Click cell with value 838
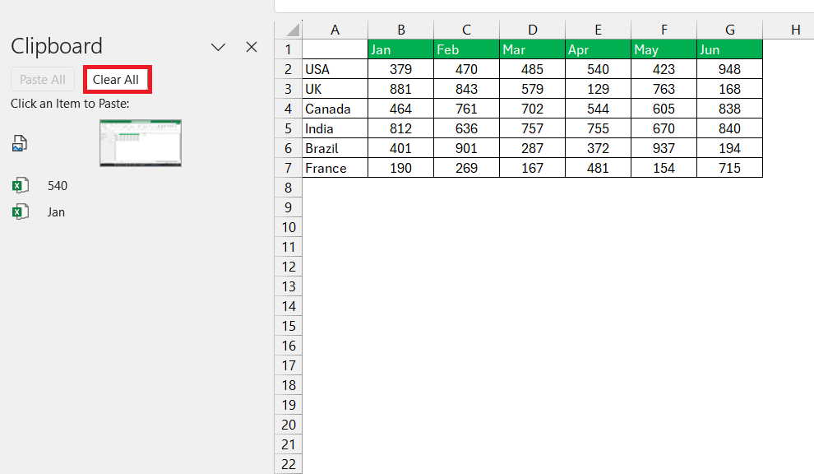 730,109
